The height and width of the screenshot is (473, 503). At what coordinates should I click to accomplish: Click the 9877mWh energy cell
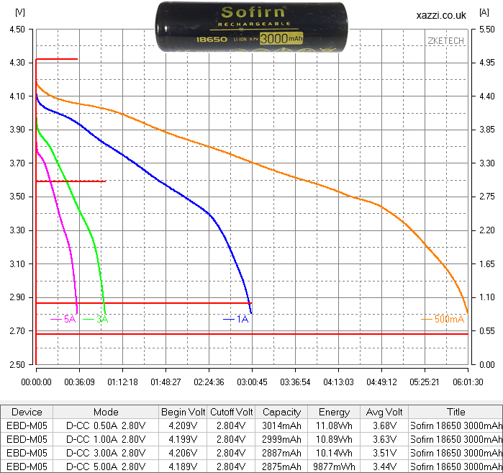(334, 467)
